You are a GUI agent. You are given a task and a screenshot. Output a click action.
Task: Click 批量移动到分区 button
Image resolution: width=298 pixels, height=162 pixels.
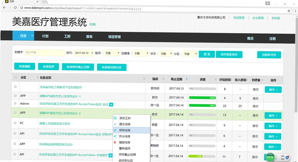tap(111, 68)
